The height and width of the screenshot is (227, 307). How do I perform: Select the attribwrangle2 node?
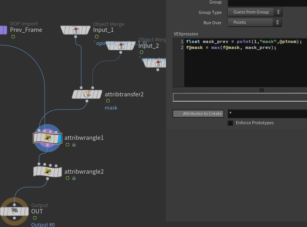48,172
